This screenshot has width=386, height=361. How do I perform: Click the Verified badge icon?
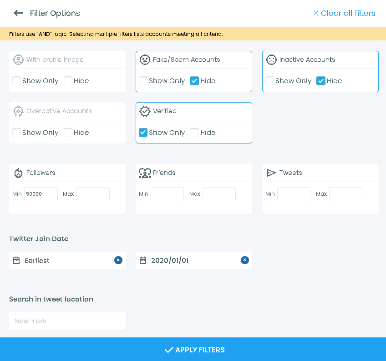click(x=145, y=111)
